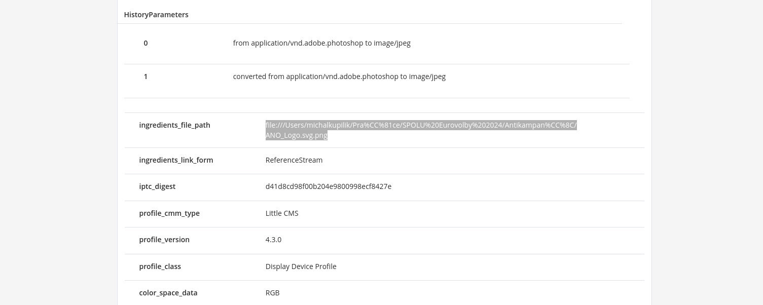The image size is (763, 305).
Task: Click the 'converted from application/vnd.adobe.photoshop' entry
Action: [339, 77]
